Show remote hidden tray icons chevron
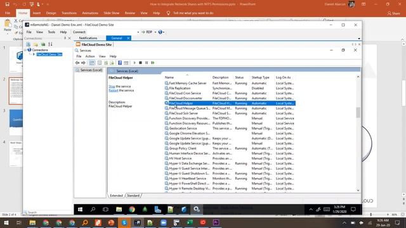This screenshot has height=228, width=406. point(311,210)
